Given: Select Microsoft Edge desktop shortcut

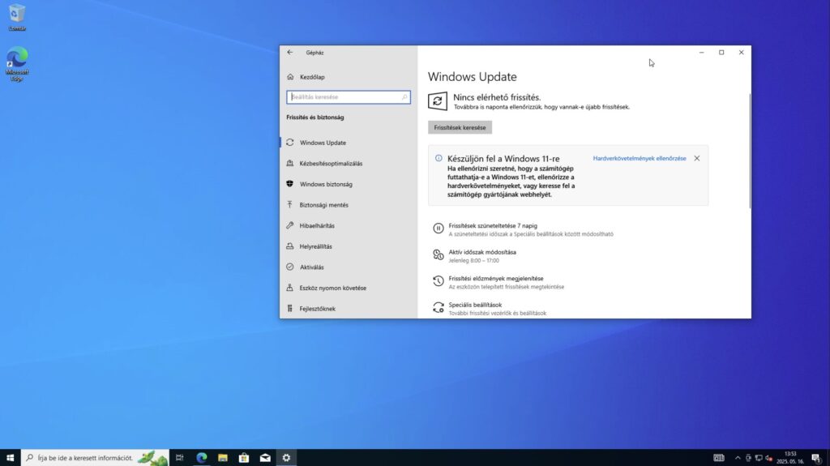Looking at the screenshot, I should (17, 64).
